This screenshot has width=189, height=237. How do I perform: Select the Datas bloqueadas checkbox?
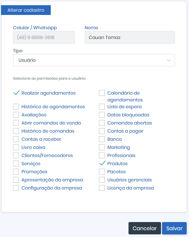coord(102,115)
